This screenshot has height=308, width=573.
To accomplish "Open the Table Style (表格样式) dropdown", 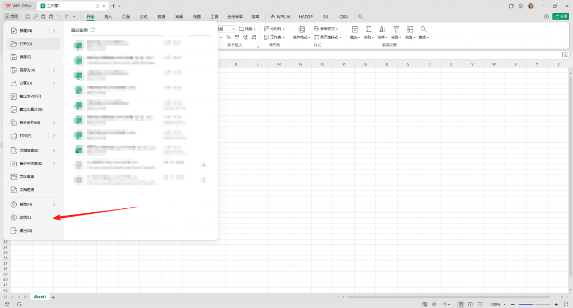I will point(326,29).
